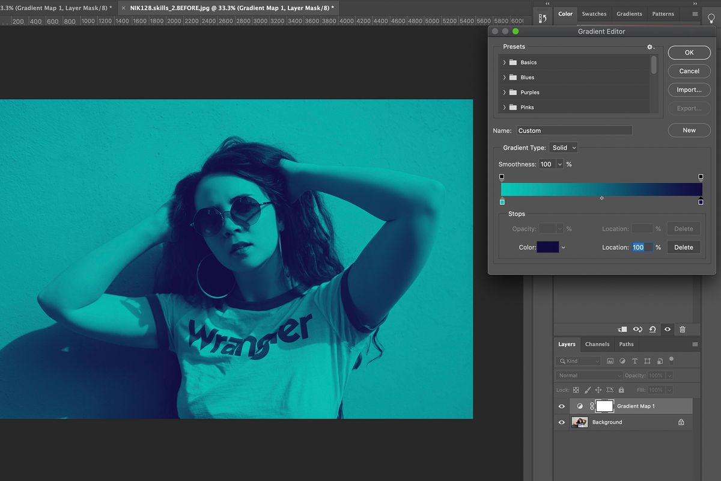Image resolution: width=721 pixels, height=481 pixels.
Task: Toggle Background layer visibility eye
Action: click(x=562, y=423)
